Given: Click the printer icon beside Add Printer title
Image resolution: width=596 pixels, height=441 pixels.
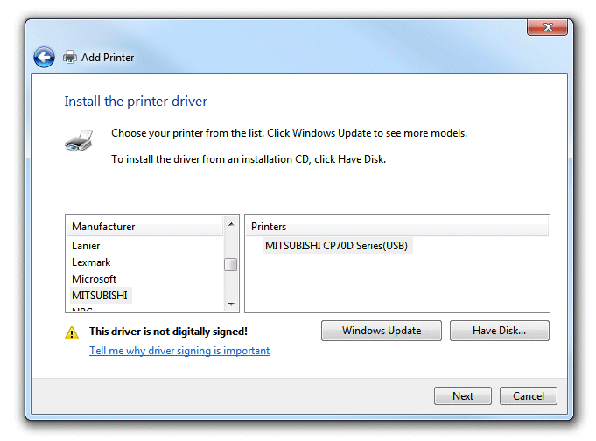Looking at the screenshot, I should pos(69,57).
